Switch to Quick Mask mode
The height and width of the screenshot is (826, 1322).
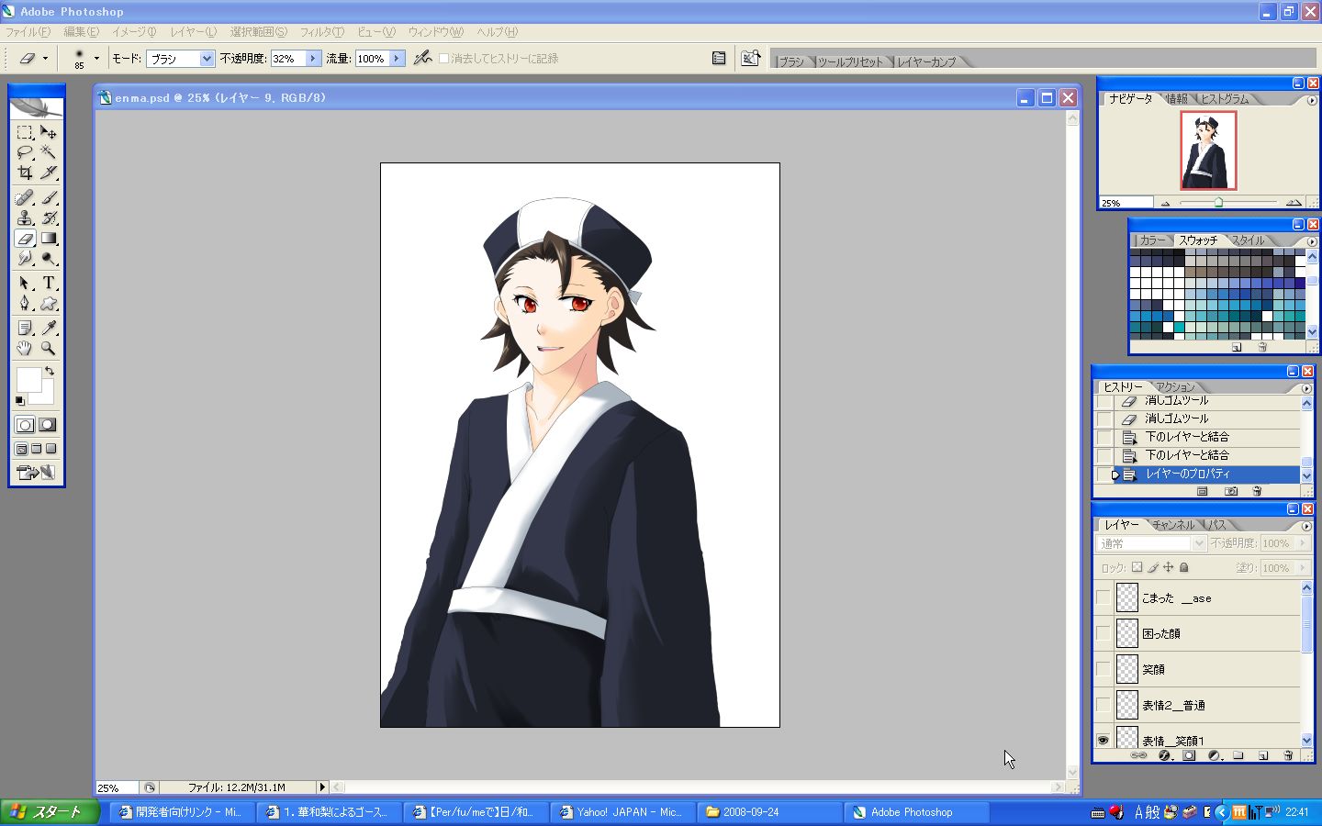point(48,425)
